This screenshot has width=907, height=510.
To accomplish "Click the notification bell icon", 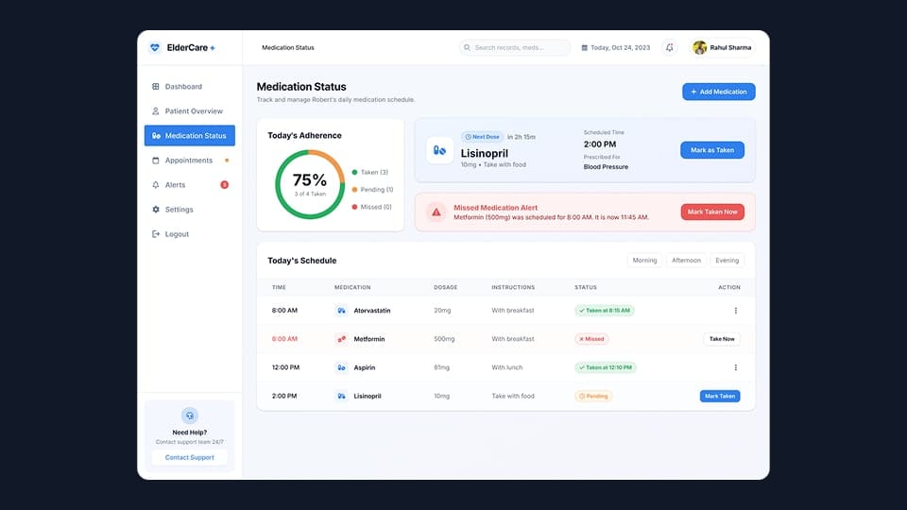I will pyautogui.click(x=670, y=47).
